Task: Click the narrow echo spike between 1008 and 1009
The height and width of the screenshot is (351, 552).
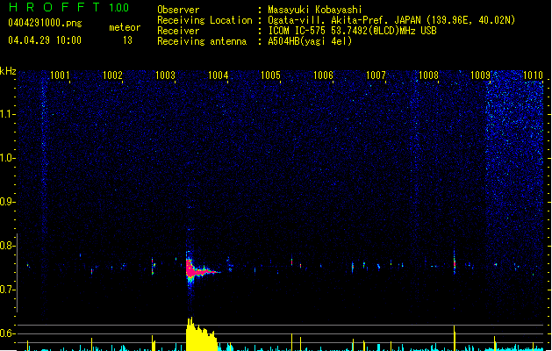Action: click(454, 262)
